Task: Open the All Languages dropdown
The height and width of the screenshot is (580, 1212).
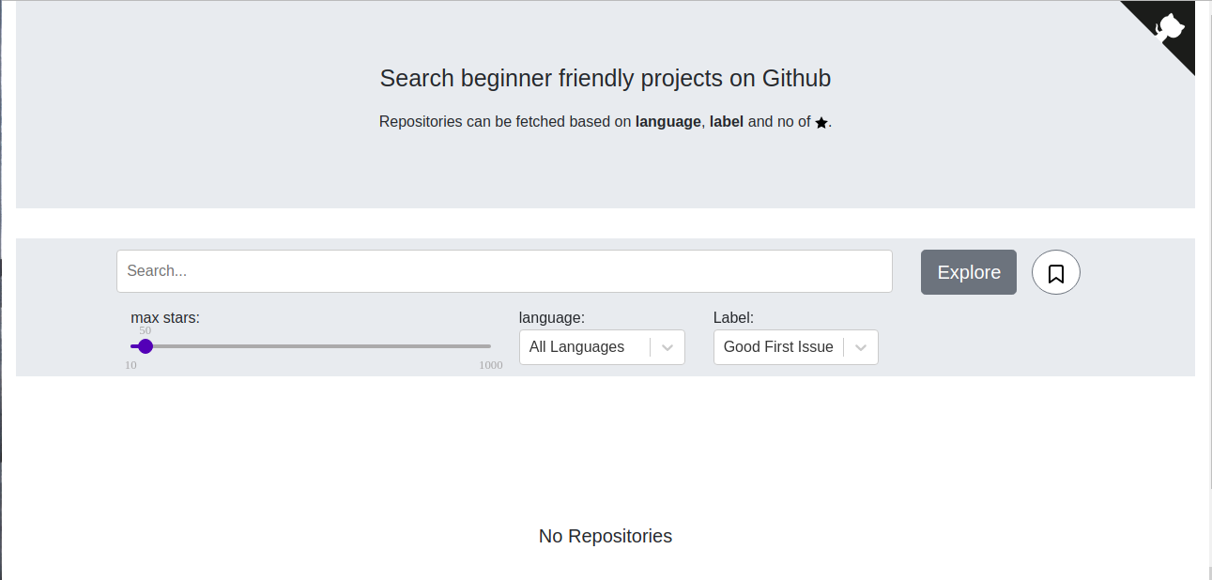Action: 582,347
